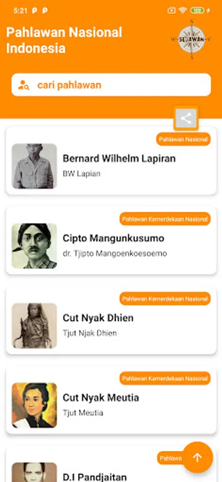Tap Pahlawan Nasional badge on Lapiran card
This screenshot has width=222, height=482.
click(183, 139)
